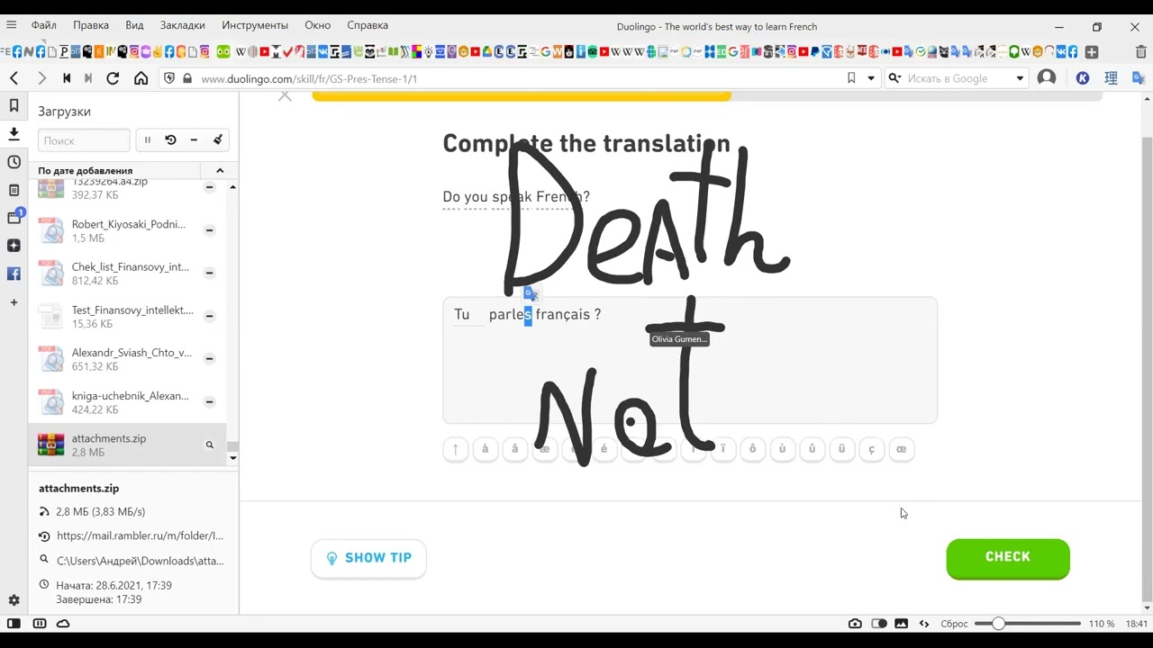This screenshot has height=648, width=1153.
Task: Open the Инструменты menu
Action: pos(255,25)
